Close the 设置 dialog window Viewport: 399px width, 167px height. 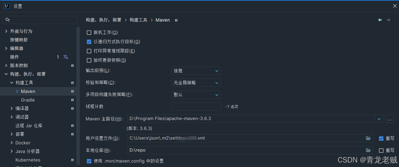(395, 6)
